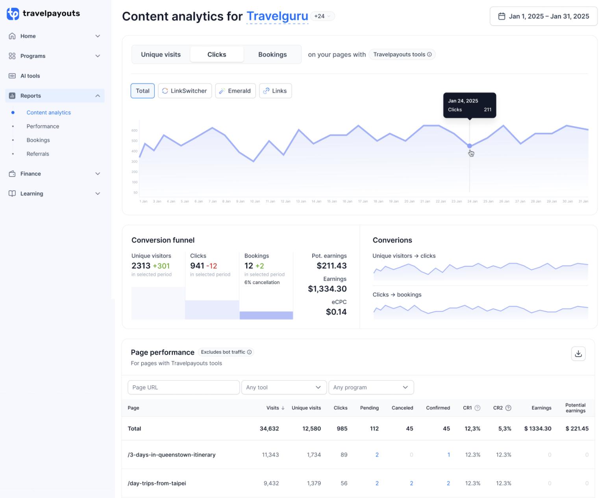This screenshot has width=600, height=498.
Task: Open the +24 projects dropdown
Action: coord(322,16)
